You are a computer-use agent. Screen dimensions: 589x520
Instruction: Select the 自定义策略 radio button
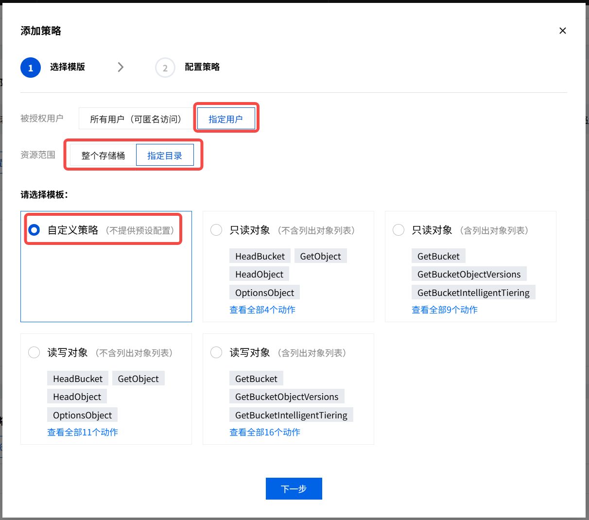[x=34, y=230]
